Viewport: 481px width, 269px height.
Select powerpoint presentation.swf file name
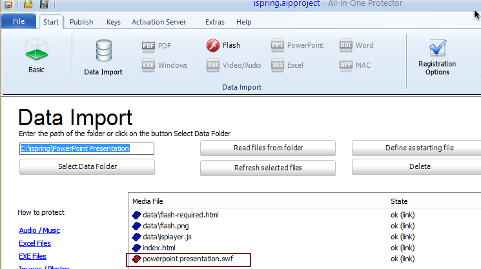(x=188, y=259)
